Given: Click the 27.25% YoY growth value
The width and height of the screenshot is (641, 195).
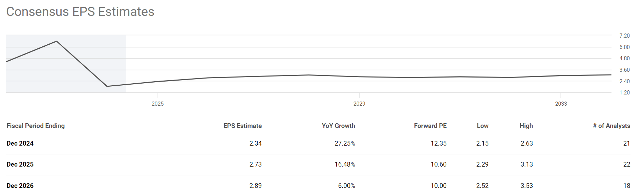Looking at the screenshot, I should pos(345,144).
